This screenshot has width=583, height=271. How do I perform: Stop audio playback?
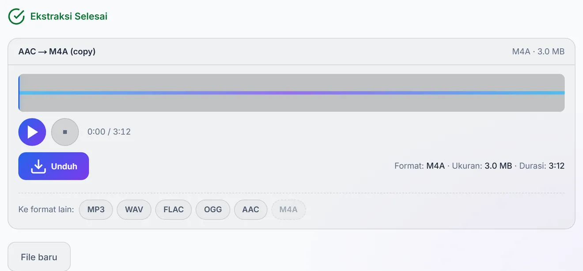[x=65, y=132]
